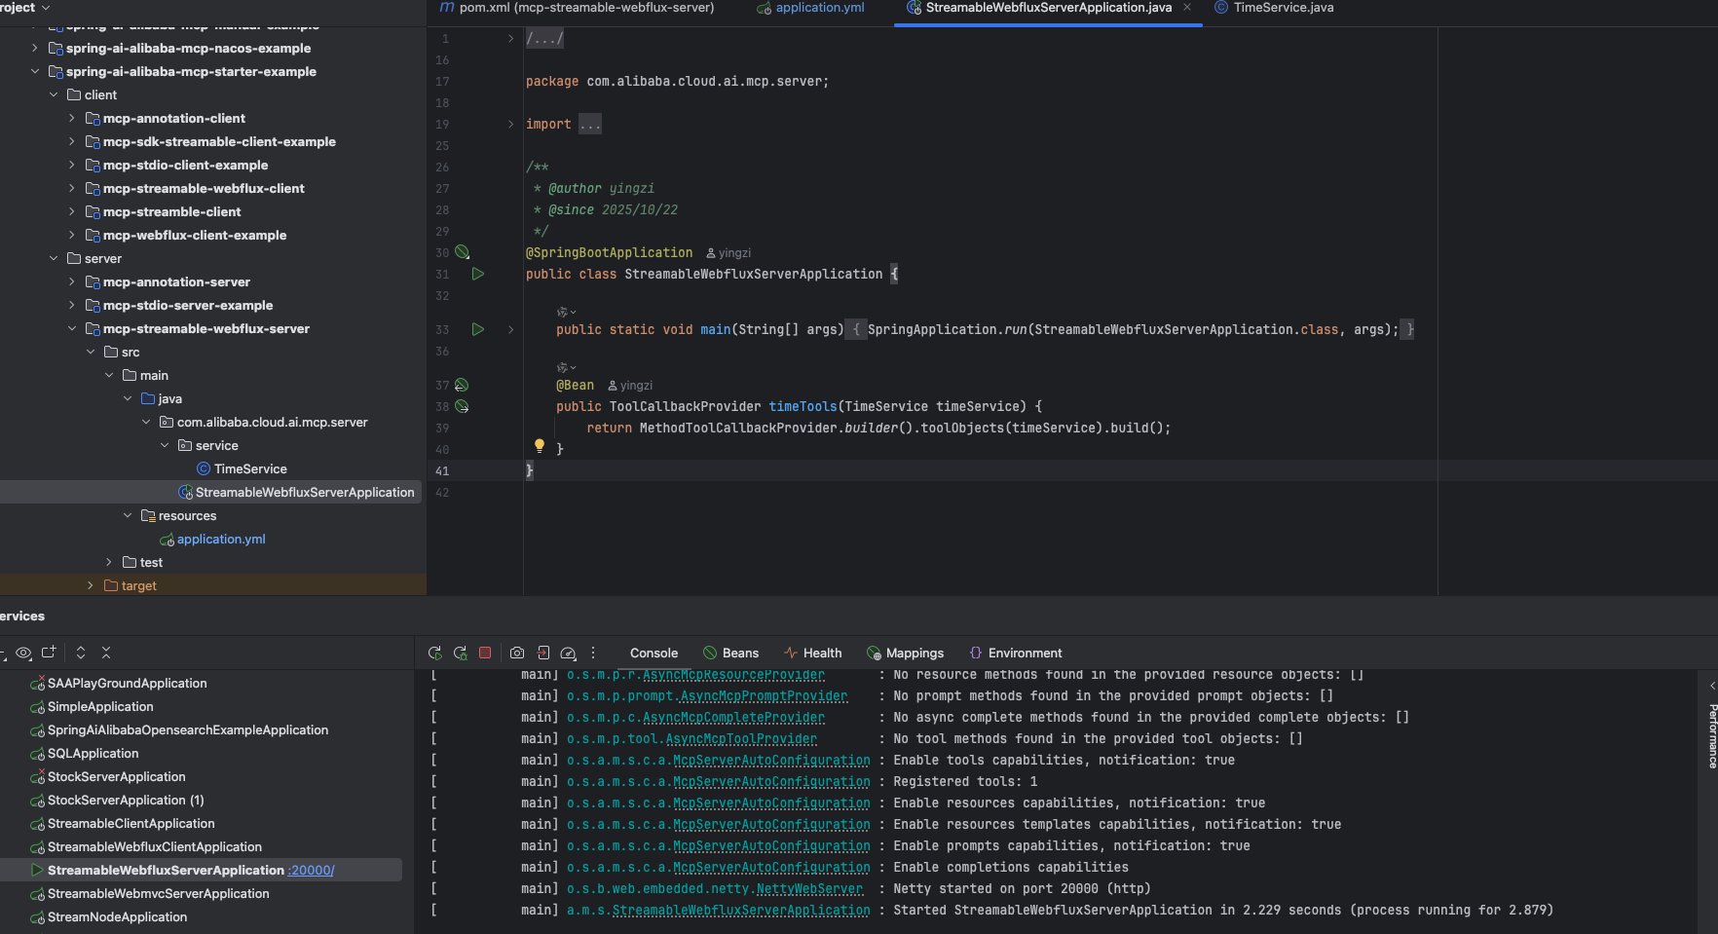The width and height of the screenshot is (1718, 934).
Task: Click the camera thread dump icon
Action: click(x=517, y=653)
